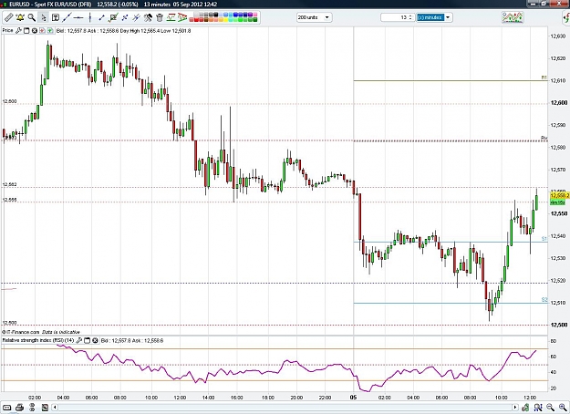Image resolution: width=570 pixels, height=414 pixels.
Task: Select the arrow cursor tool
Action: point(43,17)
